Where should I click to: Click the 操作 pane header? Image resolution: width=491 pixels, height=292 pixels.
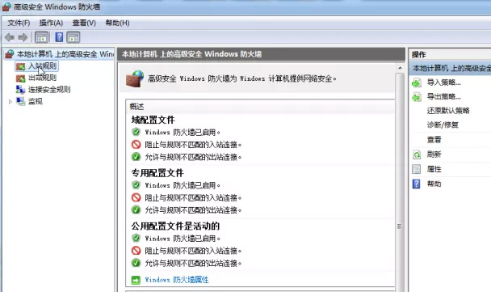(418, 54)
